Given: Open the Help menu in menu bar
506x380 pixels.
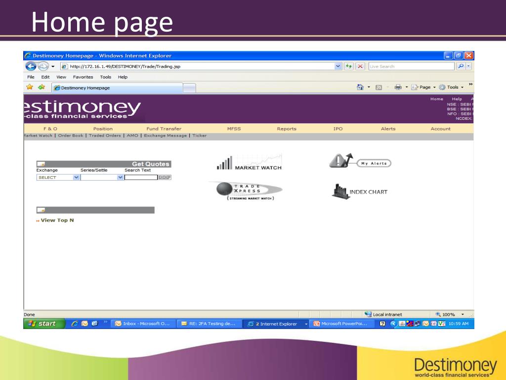Looking at the screenshot, I should coord(123,77).
